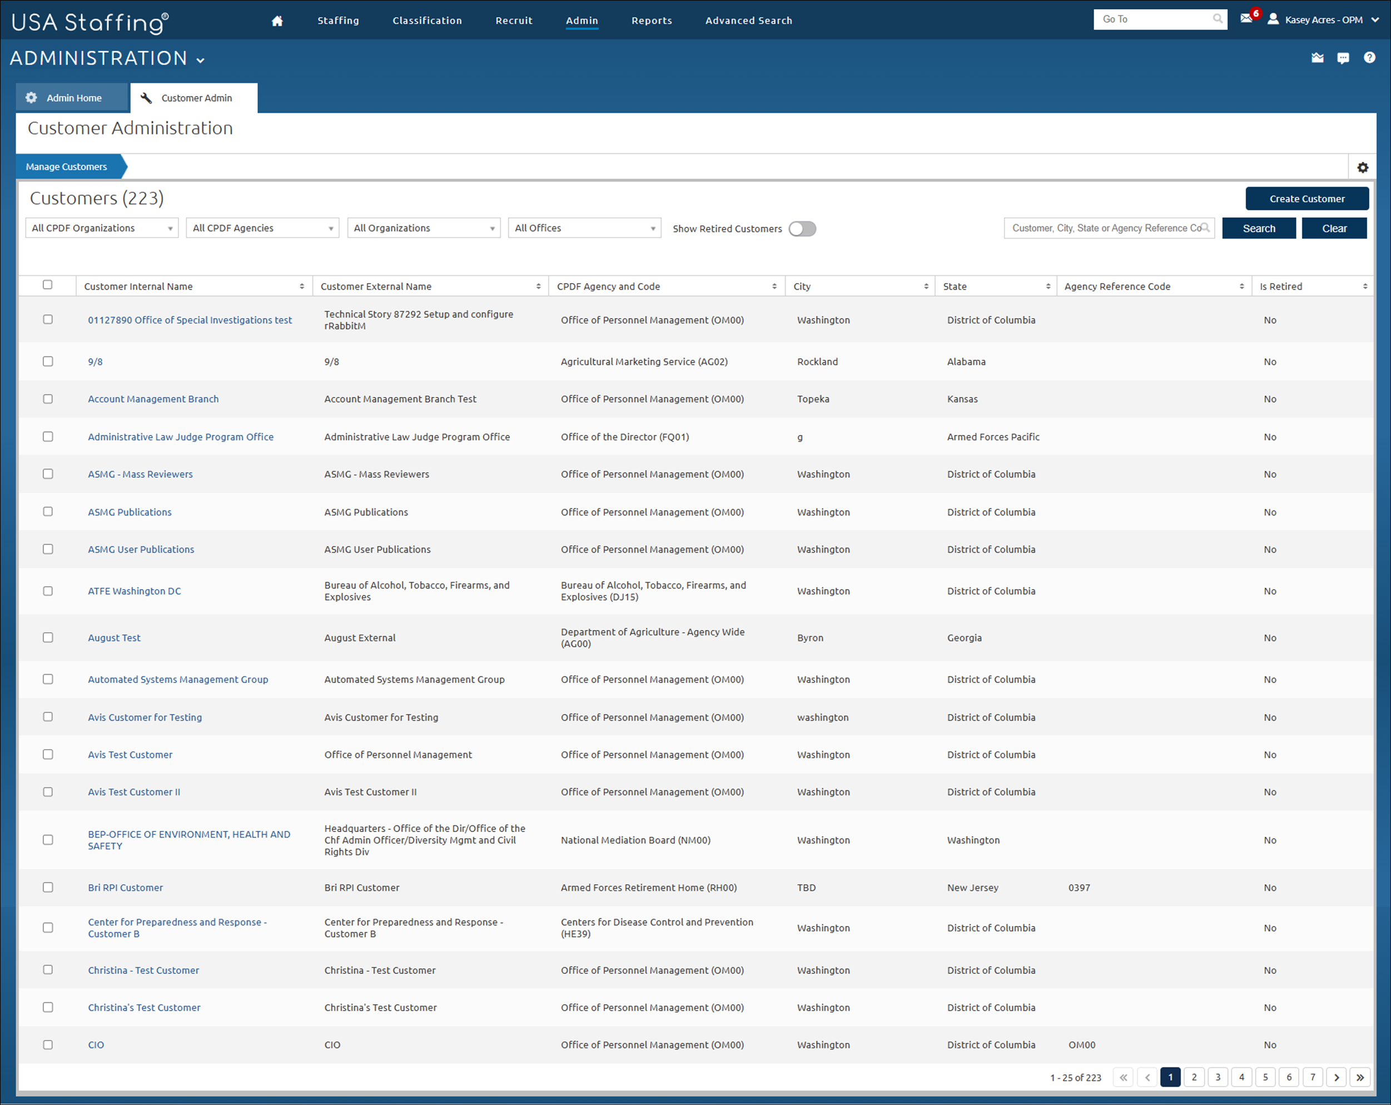Sort by Agency Reference Code arrows
1391x1105 pixels.
[1242, 286]
